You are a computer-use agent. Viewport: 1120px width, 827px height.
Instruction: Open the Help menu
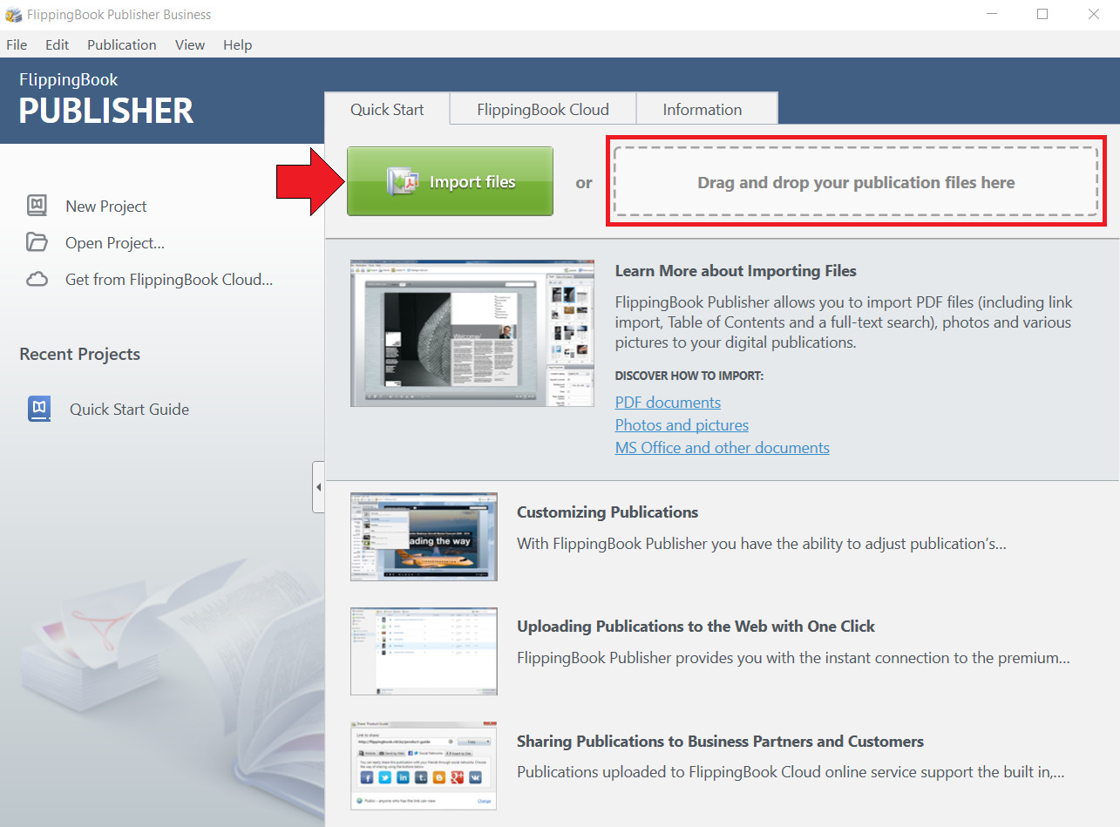click(237, 44)
